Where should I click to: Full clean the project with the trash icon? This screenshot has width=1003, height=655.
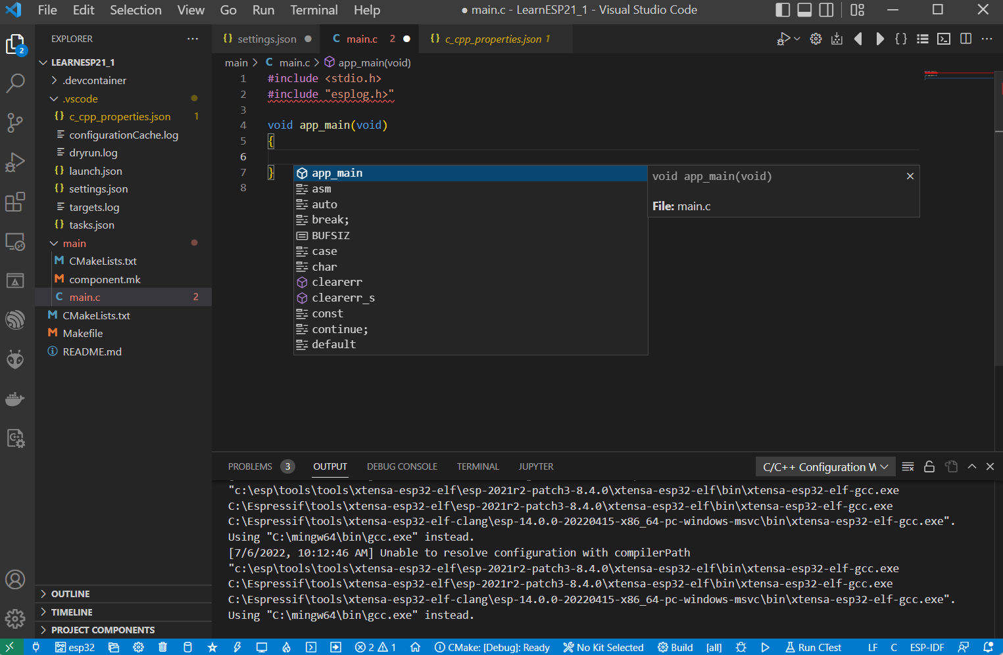coord(162,647)
